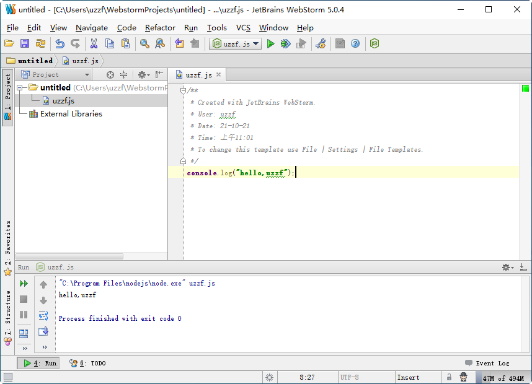Click the Synchronize toolbar icon
The image size is (532, 384).
tap(40, 44)
